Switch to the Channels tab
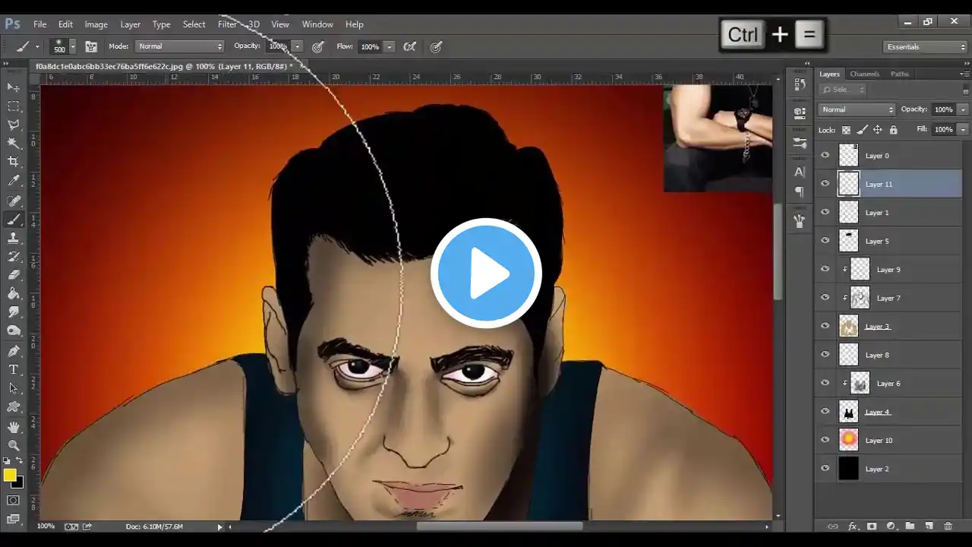Screen dimensions: 972x547 click(864, 74)
